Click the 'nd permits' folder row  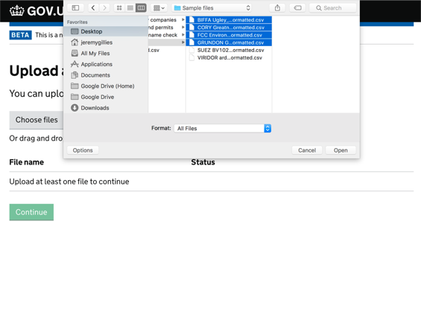(x=167, y=28)
